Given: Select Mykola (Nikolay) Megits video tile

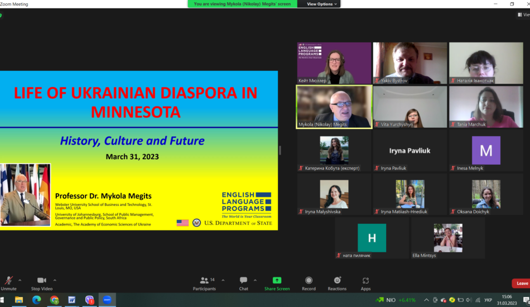Looking at the screenshot, I should click(x=334, y=107).
